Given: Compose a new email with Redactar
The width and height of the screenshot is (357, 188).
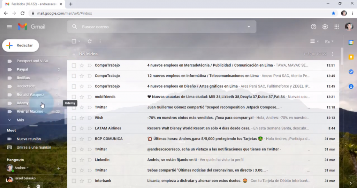Looking at the screenshot, I should click(x=21, y=46).
